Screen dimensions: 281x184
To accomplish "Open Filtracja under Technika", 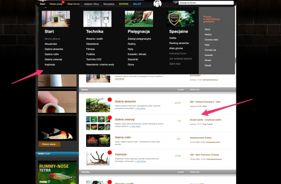I will pyautogui.click(x=90, y=49).
